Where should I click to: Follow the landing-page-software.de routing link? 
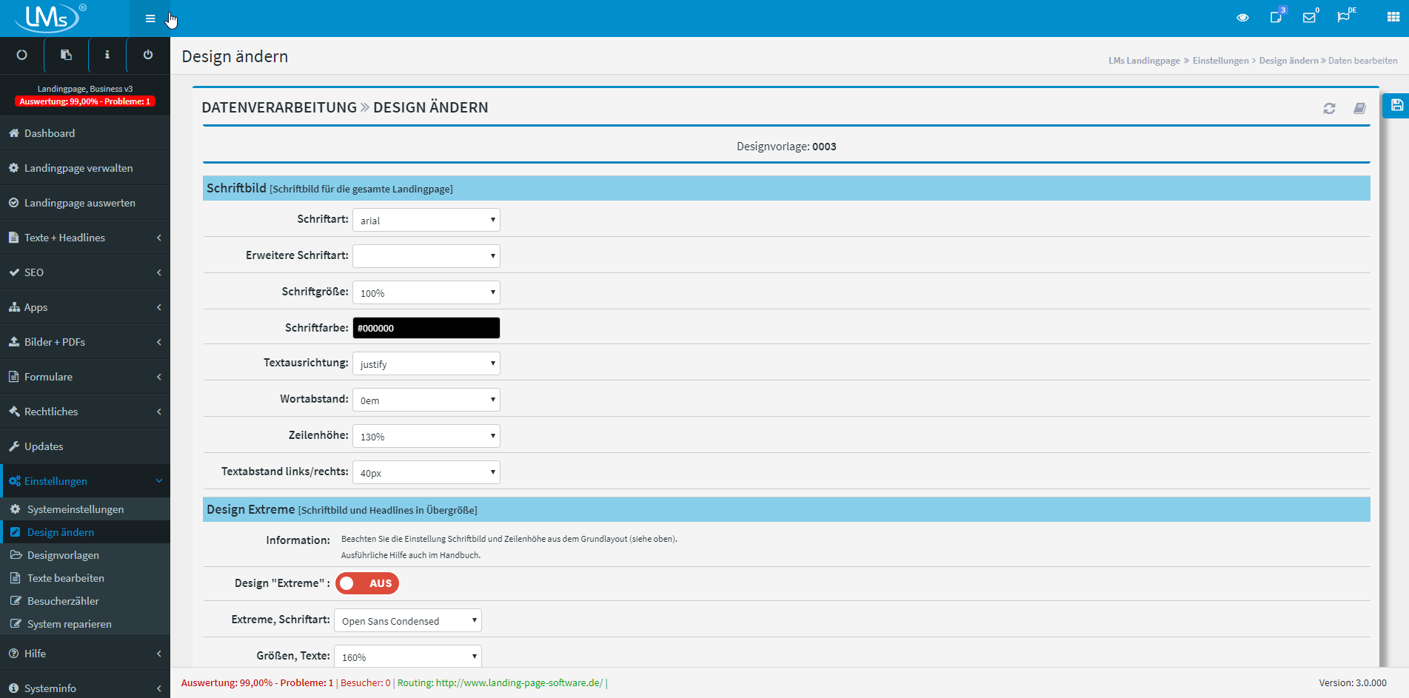(x=518, y=682)
